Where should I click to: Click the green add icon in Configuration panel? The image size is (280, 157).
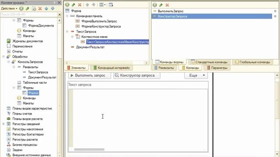click(21, 9)
